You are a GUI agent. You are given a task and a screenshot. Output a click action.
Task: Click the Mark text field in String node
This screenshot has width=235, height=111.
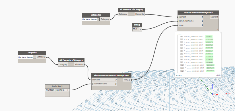[x=136, y=29]
